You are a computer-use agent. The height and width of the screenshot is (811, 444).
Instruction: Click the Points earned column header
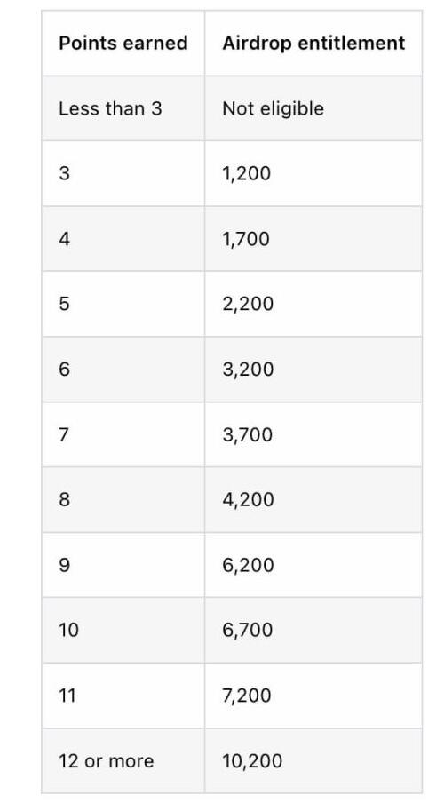[x=123, y=43]
